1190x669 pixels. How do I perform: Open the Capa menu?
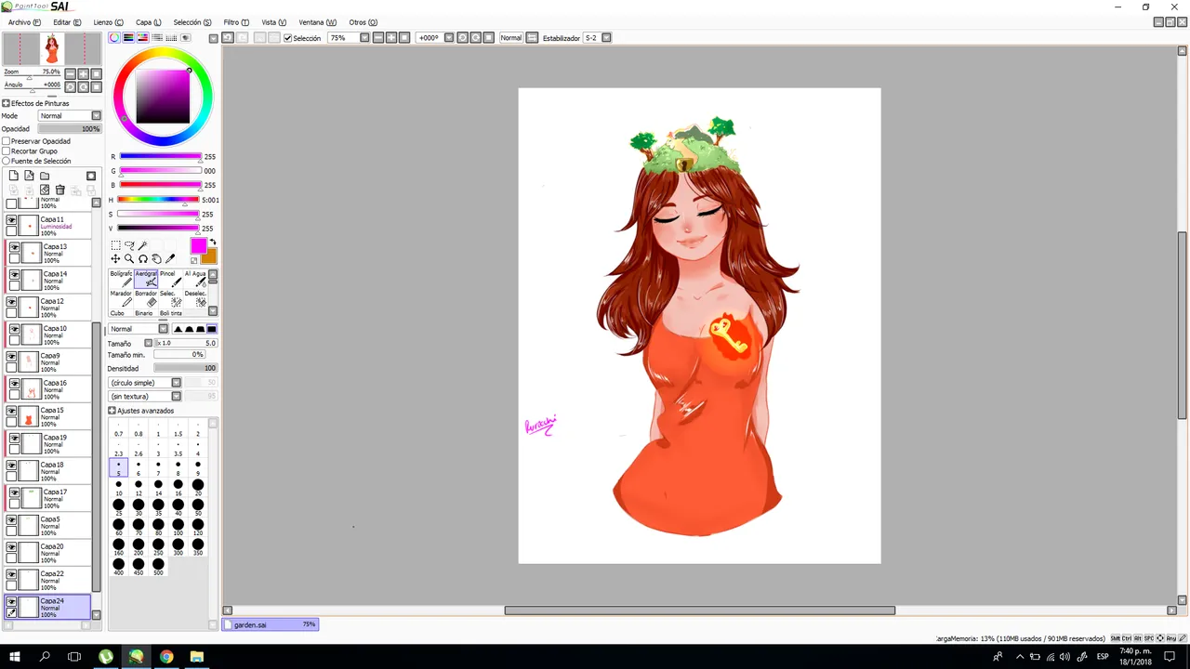coord(148,22)
